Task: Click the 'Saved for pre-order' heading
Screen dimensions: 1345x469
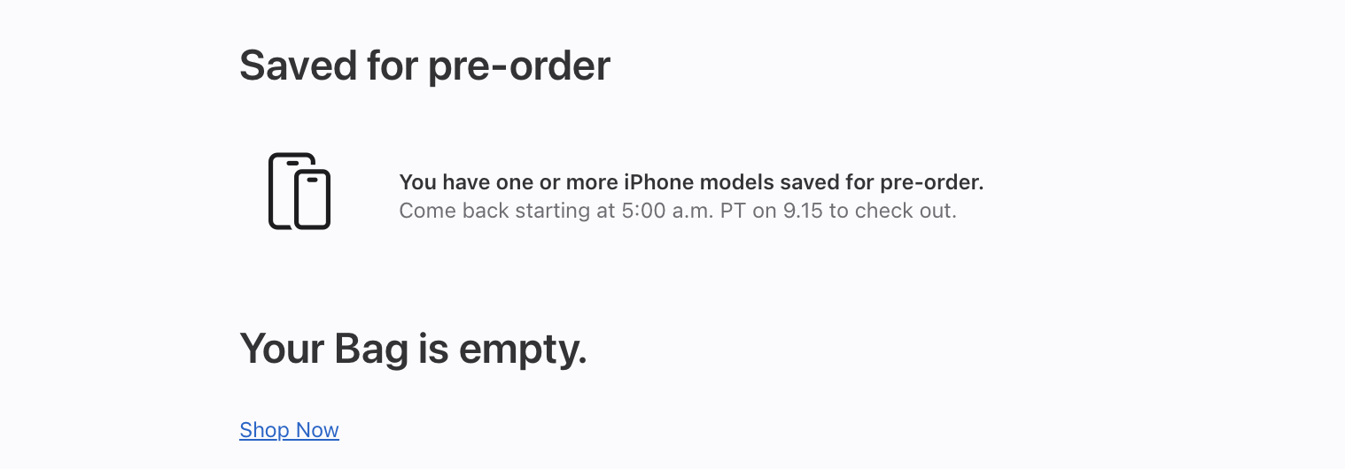Action: [424, 65]
